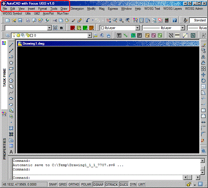Select the Line draw tool

click(x=11, y=45)
